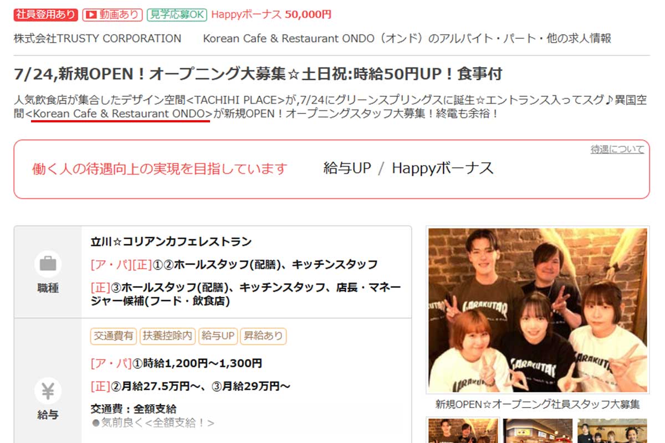Select the third small staff thumbnail
665x443 pixels.
612,430
